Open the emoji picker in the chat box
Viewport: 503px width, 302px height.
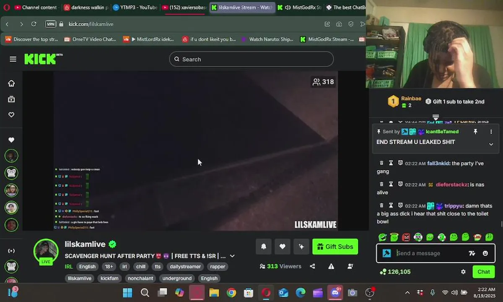click(x=485, y=253)
